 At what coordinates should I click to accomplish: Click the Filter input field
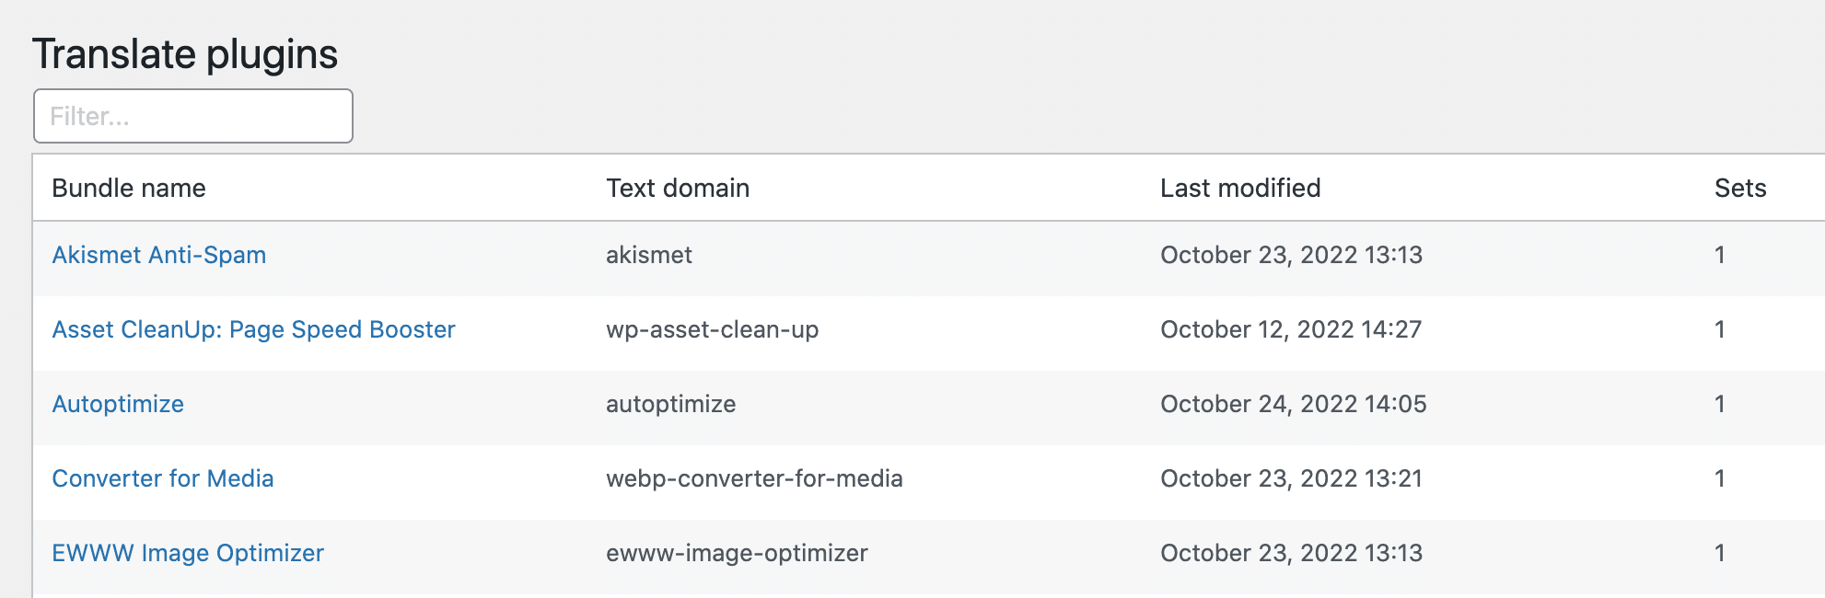193,116
